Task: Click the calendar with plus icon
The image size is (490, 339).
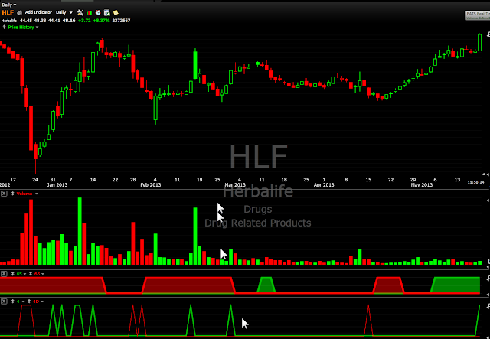Action: (x=107, y=12)
